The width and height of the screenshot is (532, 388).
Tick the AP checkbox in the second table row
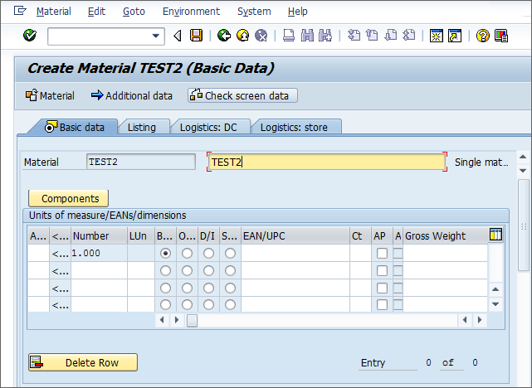point(382,270)
